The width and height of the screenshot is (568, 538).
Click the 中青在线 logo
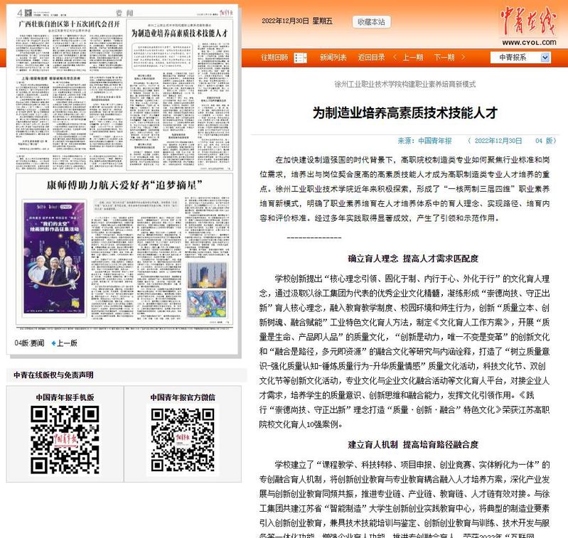coord(527,25)
